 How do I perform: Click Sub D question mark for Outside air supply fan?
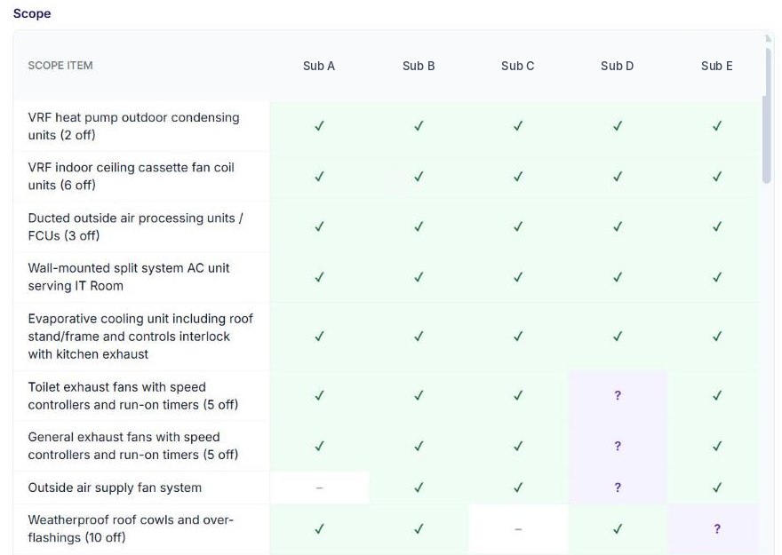pos(618,488)
